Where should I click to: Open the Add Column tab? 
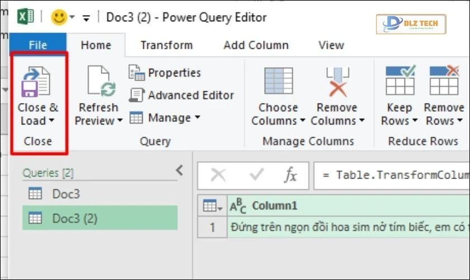pyautogui.click(x=256, y=45)
